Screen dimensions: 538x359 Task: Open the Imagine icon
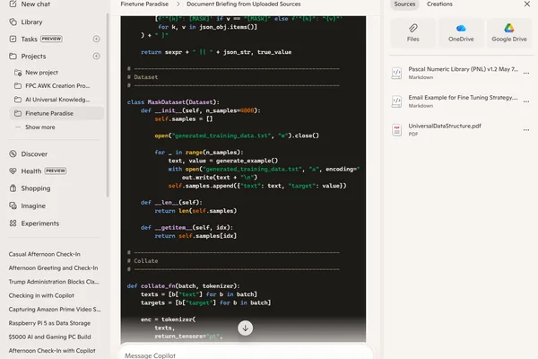(13, 206)
